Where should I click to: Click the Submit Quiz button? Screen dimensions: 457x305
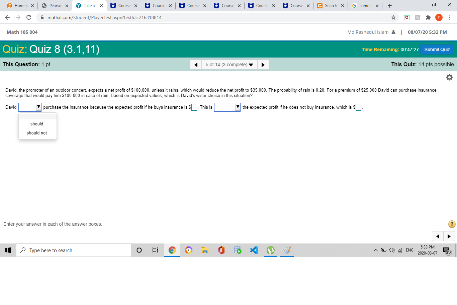point(437,49)
